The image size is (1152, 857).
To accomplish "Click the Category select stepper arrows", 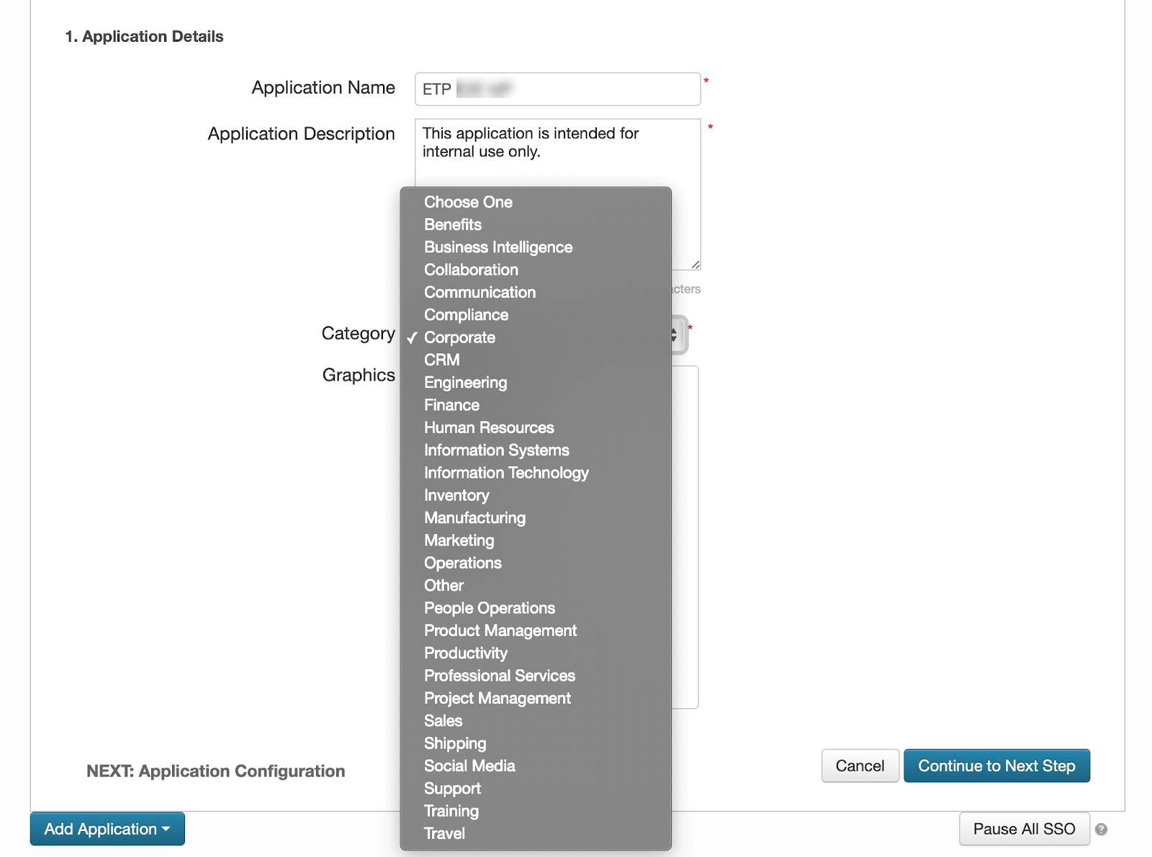I will (x=675, y=335).
